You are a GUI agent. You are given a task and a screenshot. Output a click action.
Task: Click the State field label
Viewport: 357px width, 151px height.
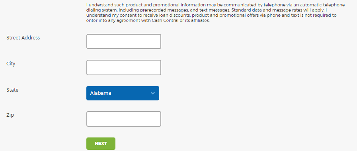point(12,90)
